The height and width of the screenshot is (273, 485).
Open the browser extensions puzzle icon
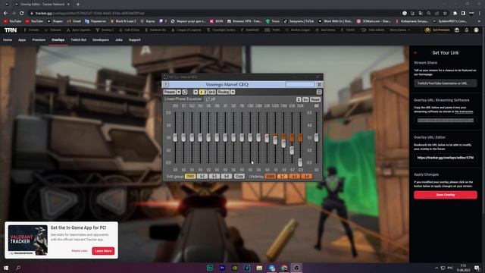[x=455, y=14]
